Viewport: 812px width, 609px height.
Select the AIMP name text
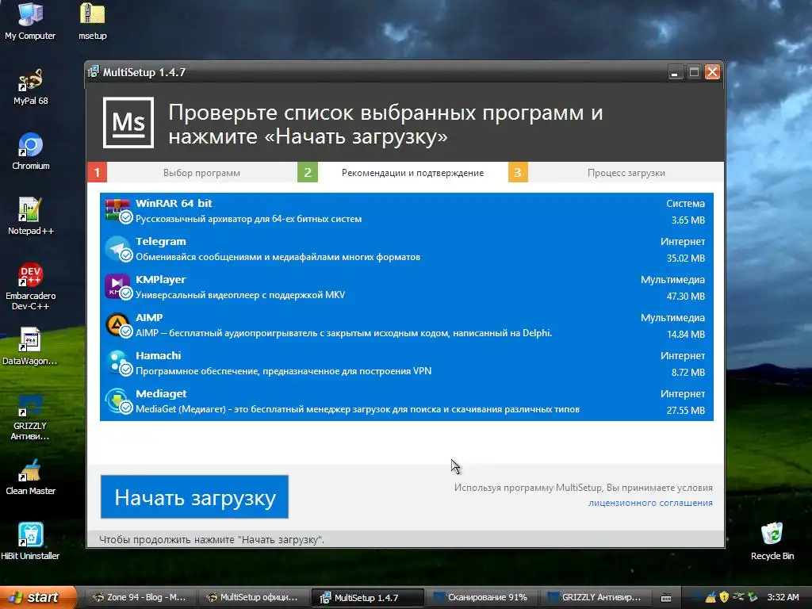[x=149, y=317]
